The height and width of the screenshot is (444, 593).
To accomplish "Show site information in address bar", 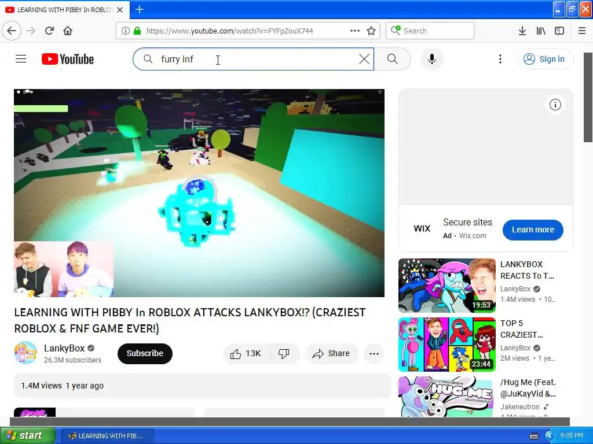I will click(x=126, y=31).
